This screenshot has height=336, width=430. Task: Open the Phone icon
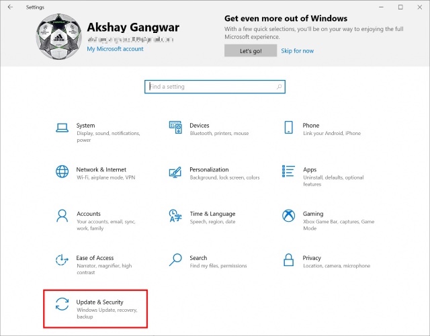[288, 127]
